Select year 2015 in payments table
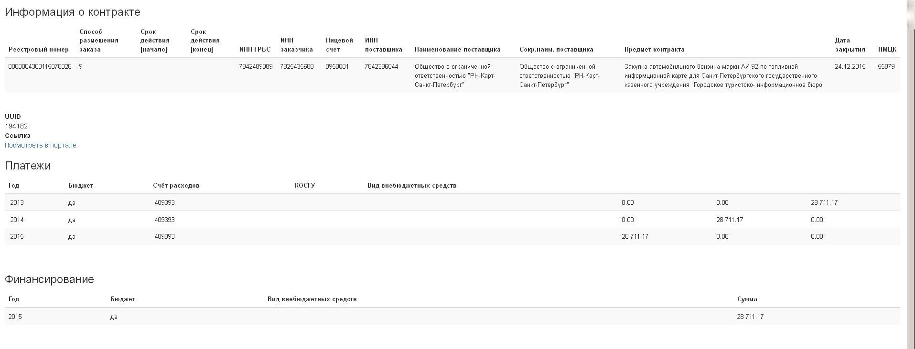The height and width of the screenshot is (349, 915). 17,236
